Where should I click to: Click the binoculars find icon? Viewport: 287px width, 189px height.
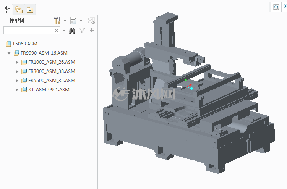coord(72,31)
